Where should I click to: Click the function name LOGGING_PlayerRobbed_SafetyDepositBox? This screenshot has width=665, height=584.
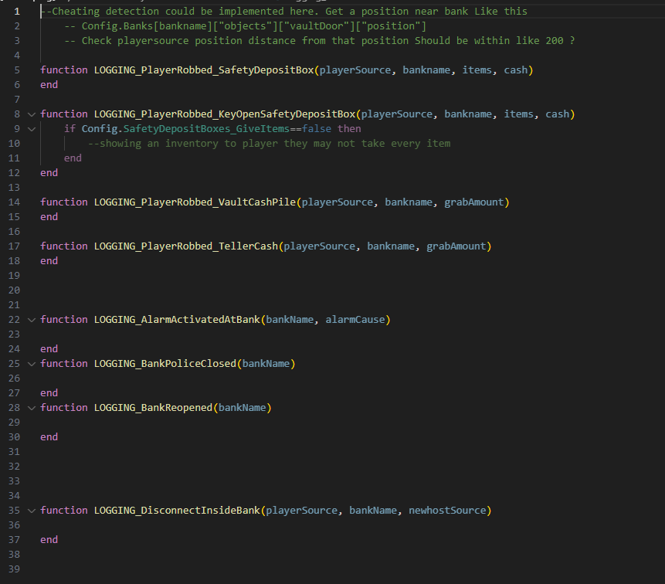[x=204, y=70]
